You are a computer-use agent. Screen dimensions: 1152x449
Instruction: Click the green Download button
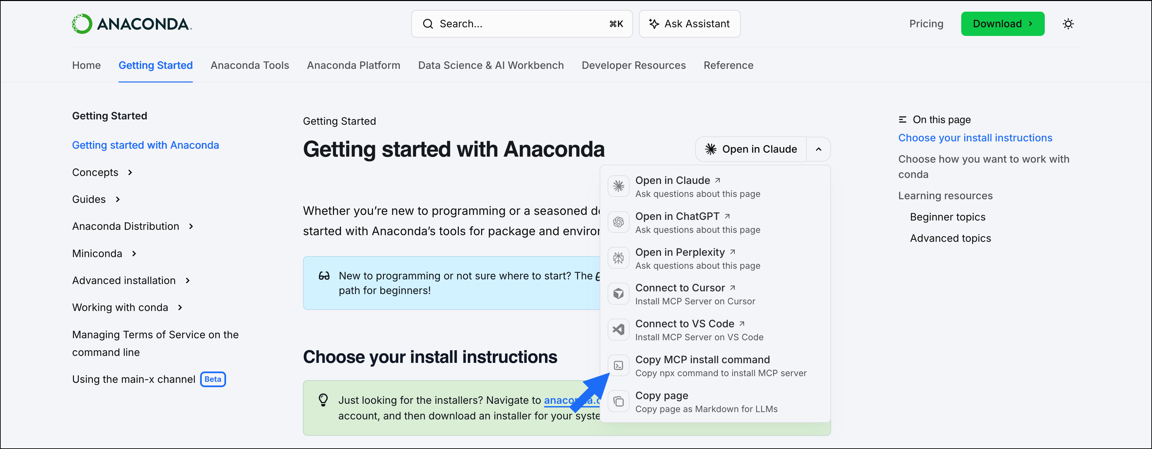1002,24
